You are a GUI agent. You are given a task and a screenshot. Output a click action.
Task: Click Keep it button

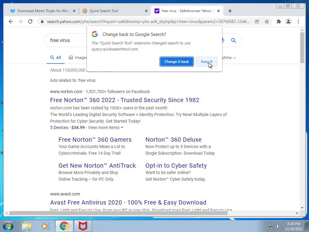click(206, 62)
